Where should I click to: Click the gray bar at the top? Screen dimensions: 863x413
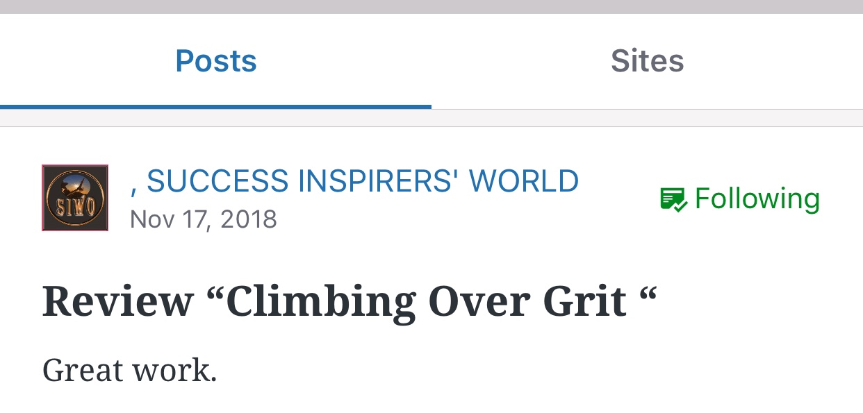(431, 6)
